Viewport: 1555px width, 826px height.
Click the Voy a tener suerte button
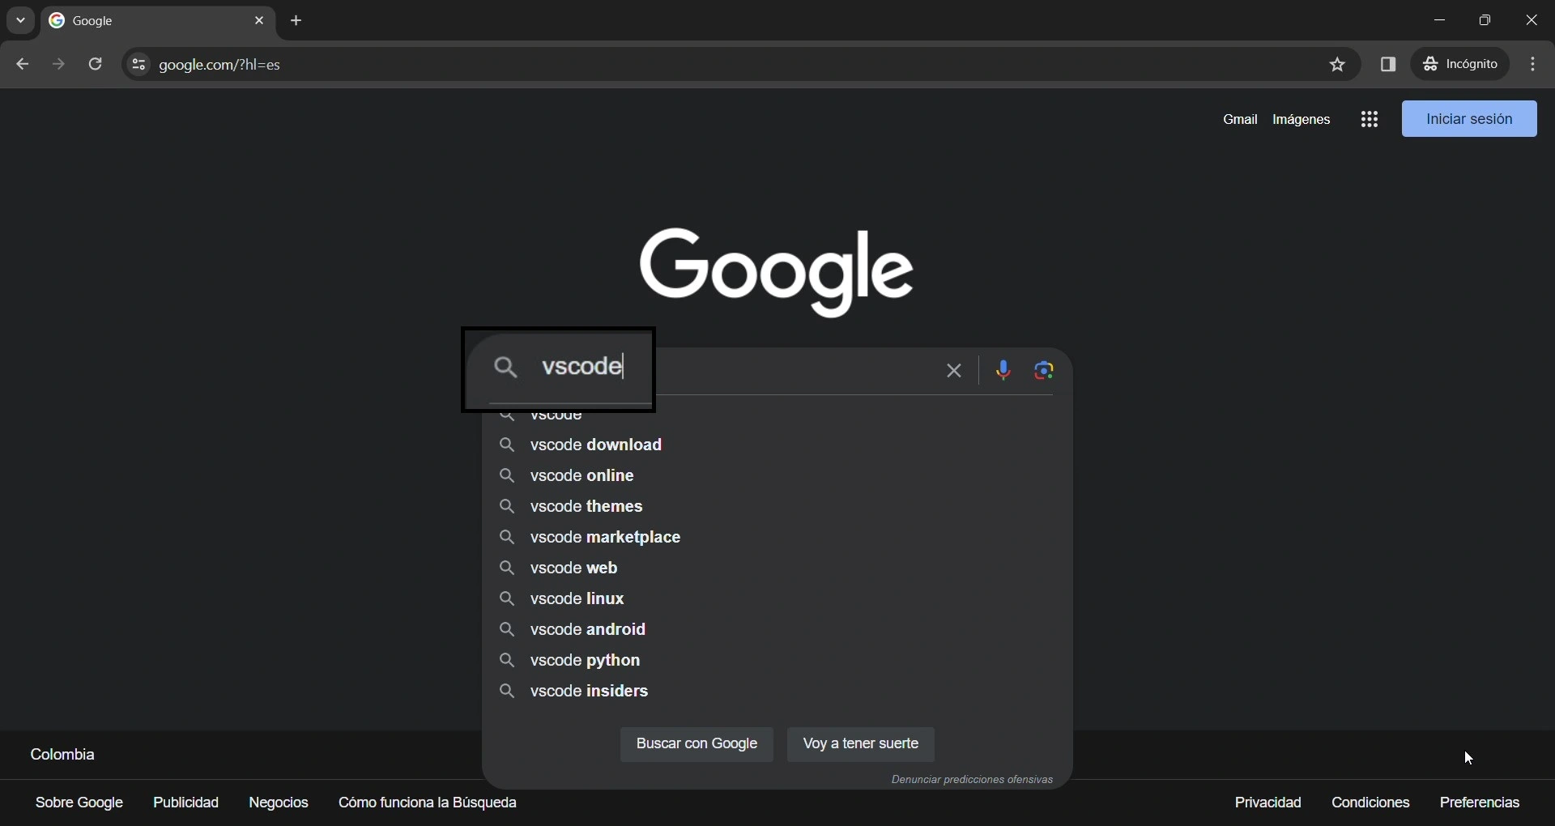(x=862, y=744)
